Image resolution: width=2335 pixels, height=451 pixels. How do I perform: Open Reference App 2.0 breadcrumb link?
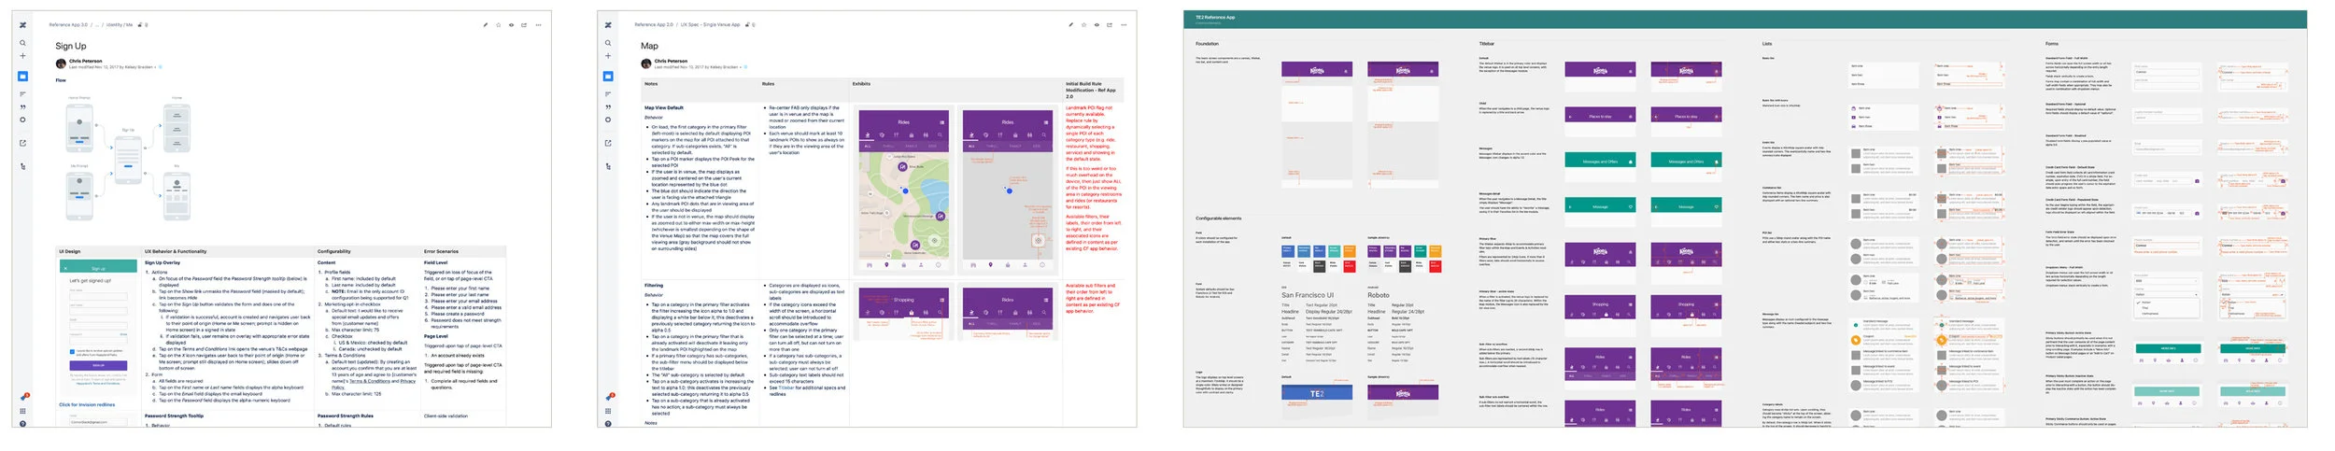(654, 25)
